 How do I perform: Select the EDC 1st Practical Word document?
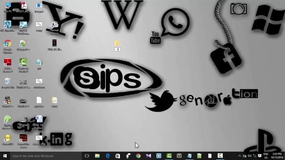pyautogui.click(x=39, y=122)
